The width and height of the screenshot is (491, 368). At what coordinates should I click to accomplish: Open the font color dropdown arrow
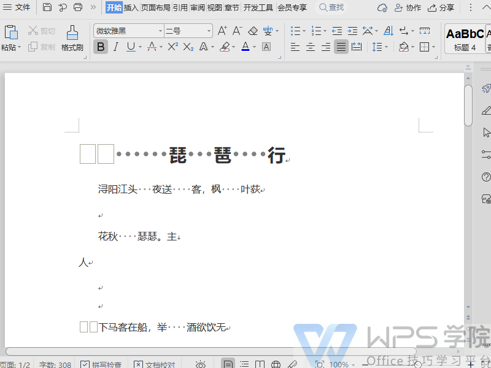[x=254, y=47]
